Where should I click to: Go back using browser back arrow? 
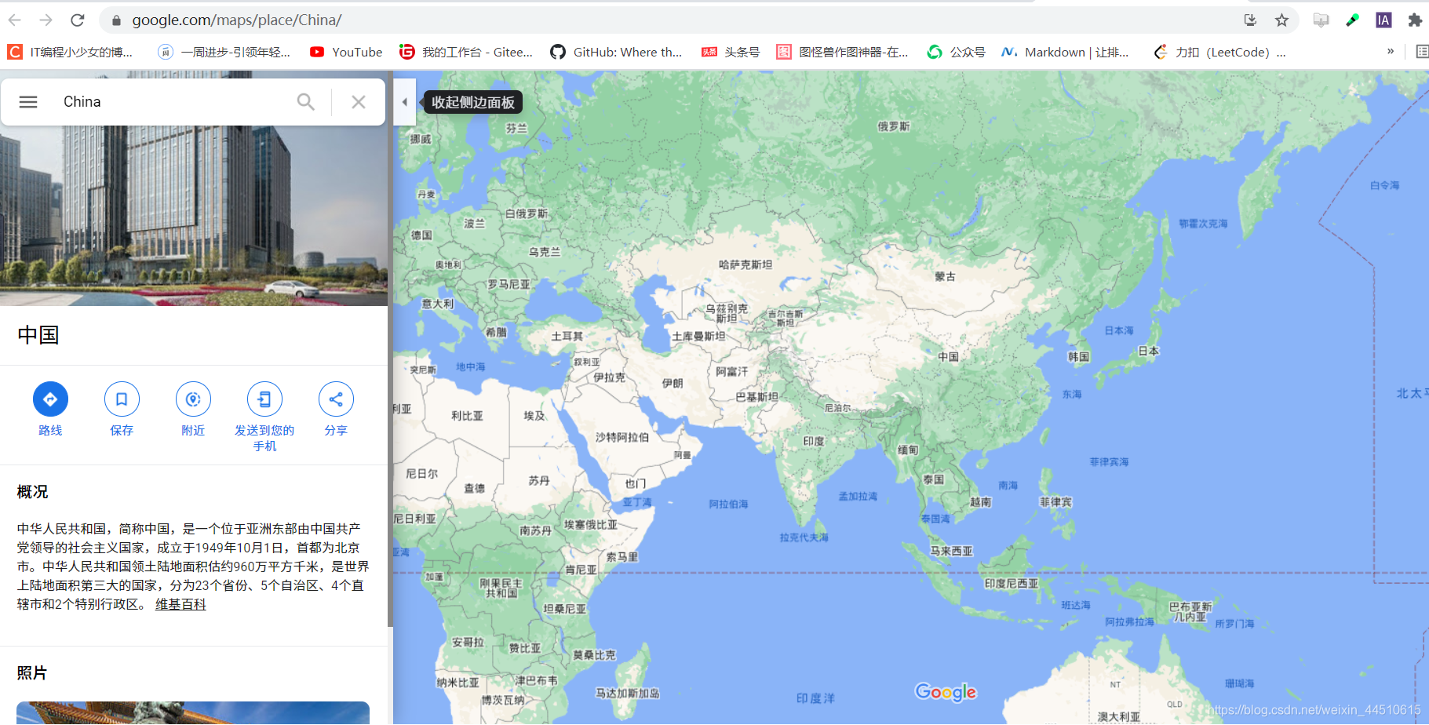[x=15, y=20]
